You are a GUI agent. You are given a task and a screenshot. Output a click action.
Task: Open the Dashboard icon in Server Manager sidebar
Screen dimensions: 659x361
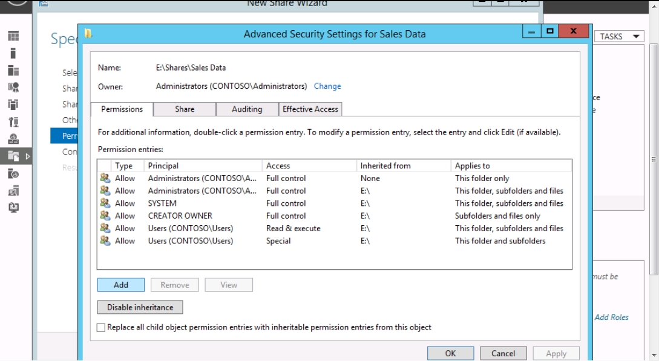(x=13, y=36)
